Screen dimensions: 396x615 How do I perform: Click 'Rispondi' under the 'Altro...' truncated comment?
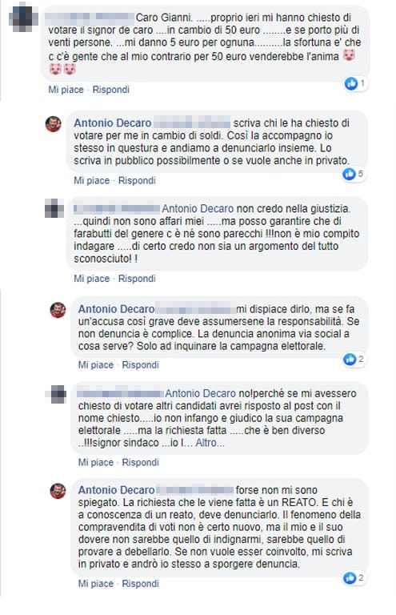[x=140, y=462]
